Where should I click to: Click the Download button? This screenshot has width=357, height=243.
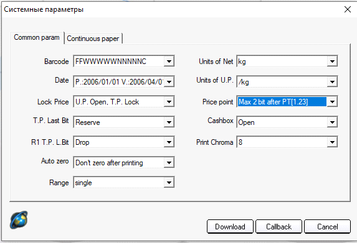pyautogui.click(x=230, y=226)
